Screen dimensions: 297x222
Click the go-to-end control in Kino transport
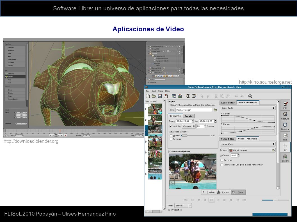[x=244, y=200]
